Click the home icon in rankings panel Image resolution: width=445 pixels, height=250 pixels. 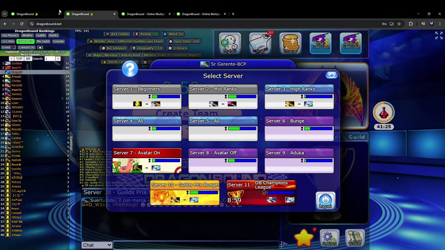click(40, 47)
